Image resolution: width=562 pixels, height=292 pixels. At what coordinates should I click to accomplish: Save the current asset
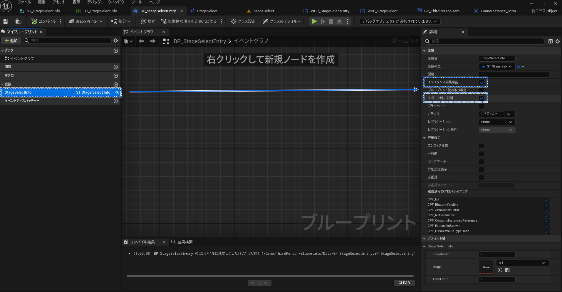pyautogui.click(x=5, y=21)
